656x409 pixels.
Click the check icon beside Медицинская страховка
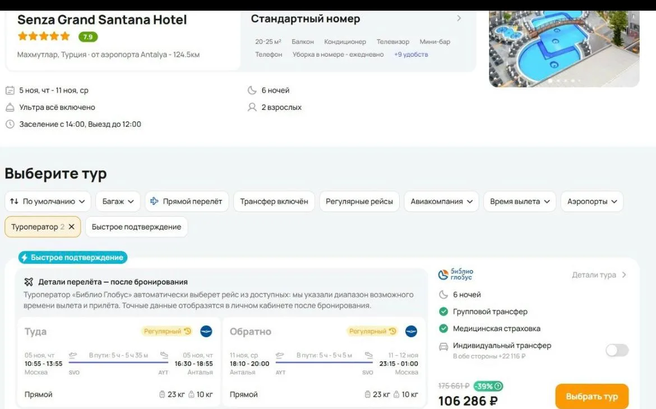point(444,329)
